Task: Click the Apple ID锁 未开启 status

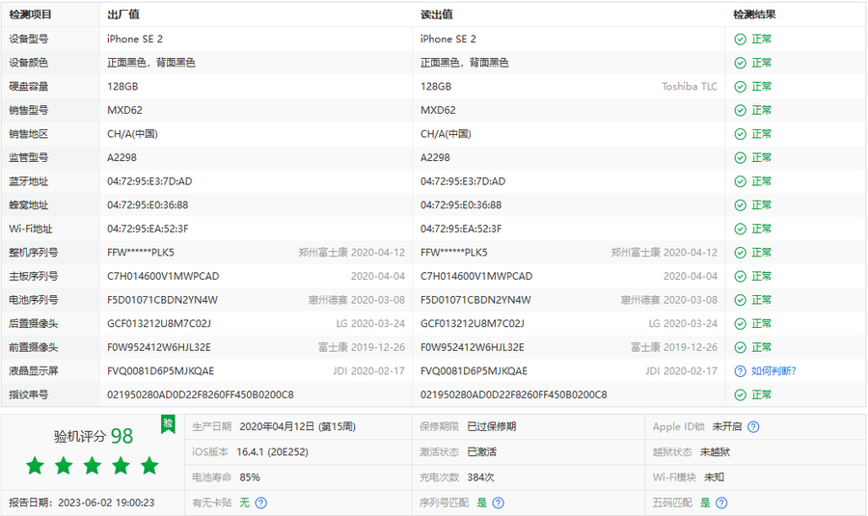Action: point(727,427)
